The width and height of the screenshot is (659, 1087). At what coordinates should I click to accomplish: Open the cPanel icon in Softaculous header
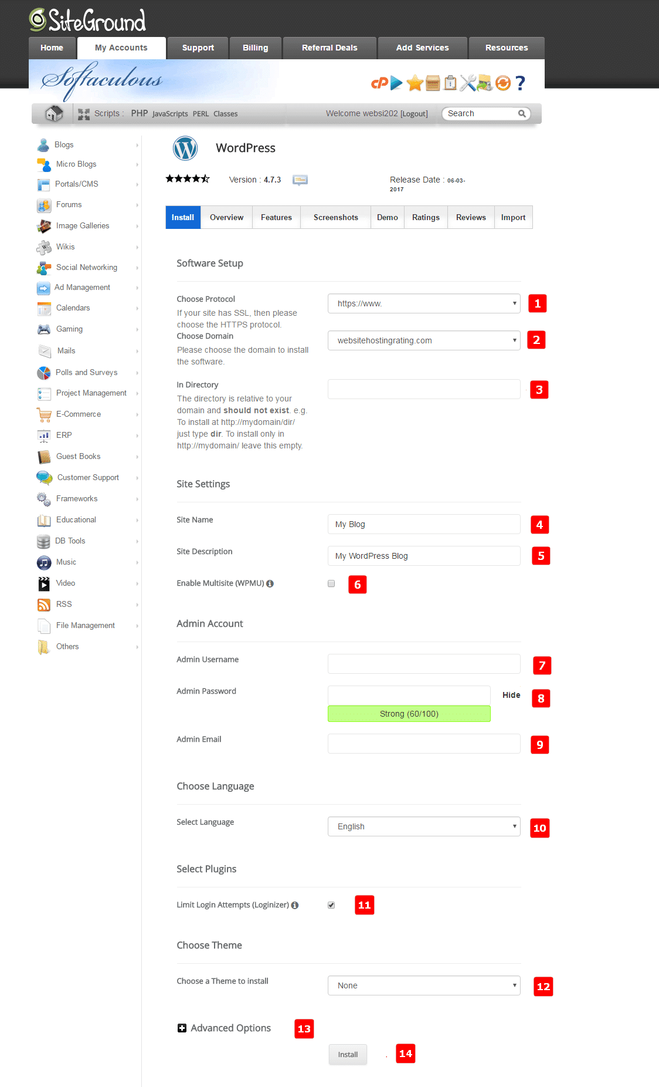click(379, 83)
